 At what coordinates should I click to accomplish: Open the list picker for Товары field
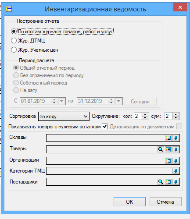[x=168, y=149]
